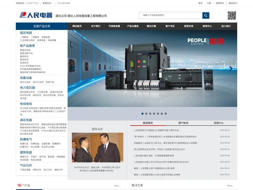Switch to the 房产新闻 tab
The height and width of the screenshot is (190, 253).
(183, 123)
